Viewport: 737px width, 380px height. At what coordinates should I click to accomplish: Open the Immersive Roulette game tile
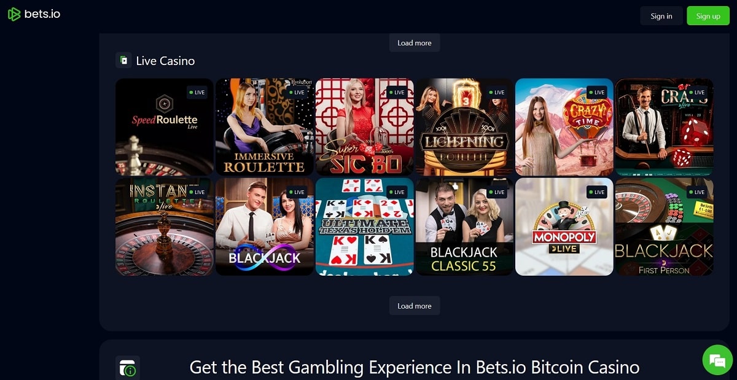(x=265, y=127)
